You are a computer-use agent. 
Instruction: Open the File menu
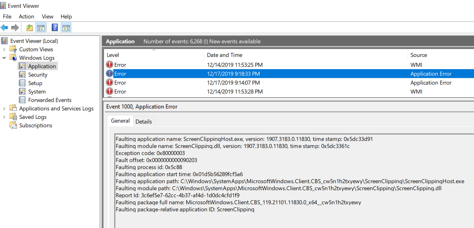(7, 17)
